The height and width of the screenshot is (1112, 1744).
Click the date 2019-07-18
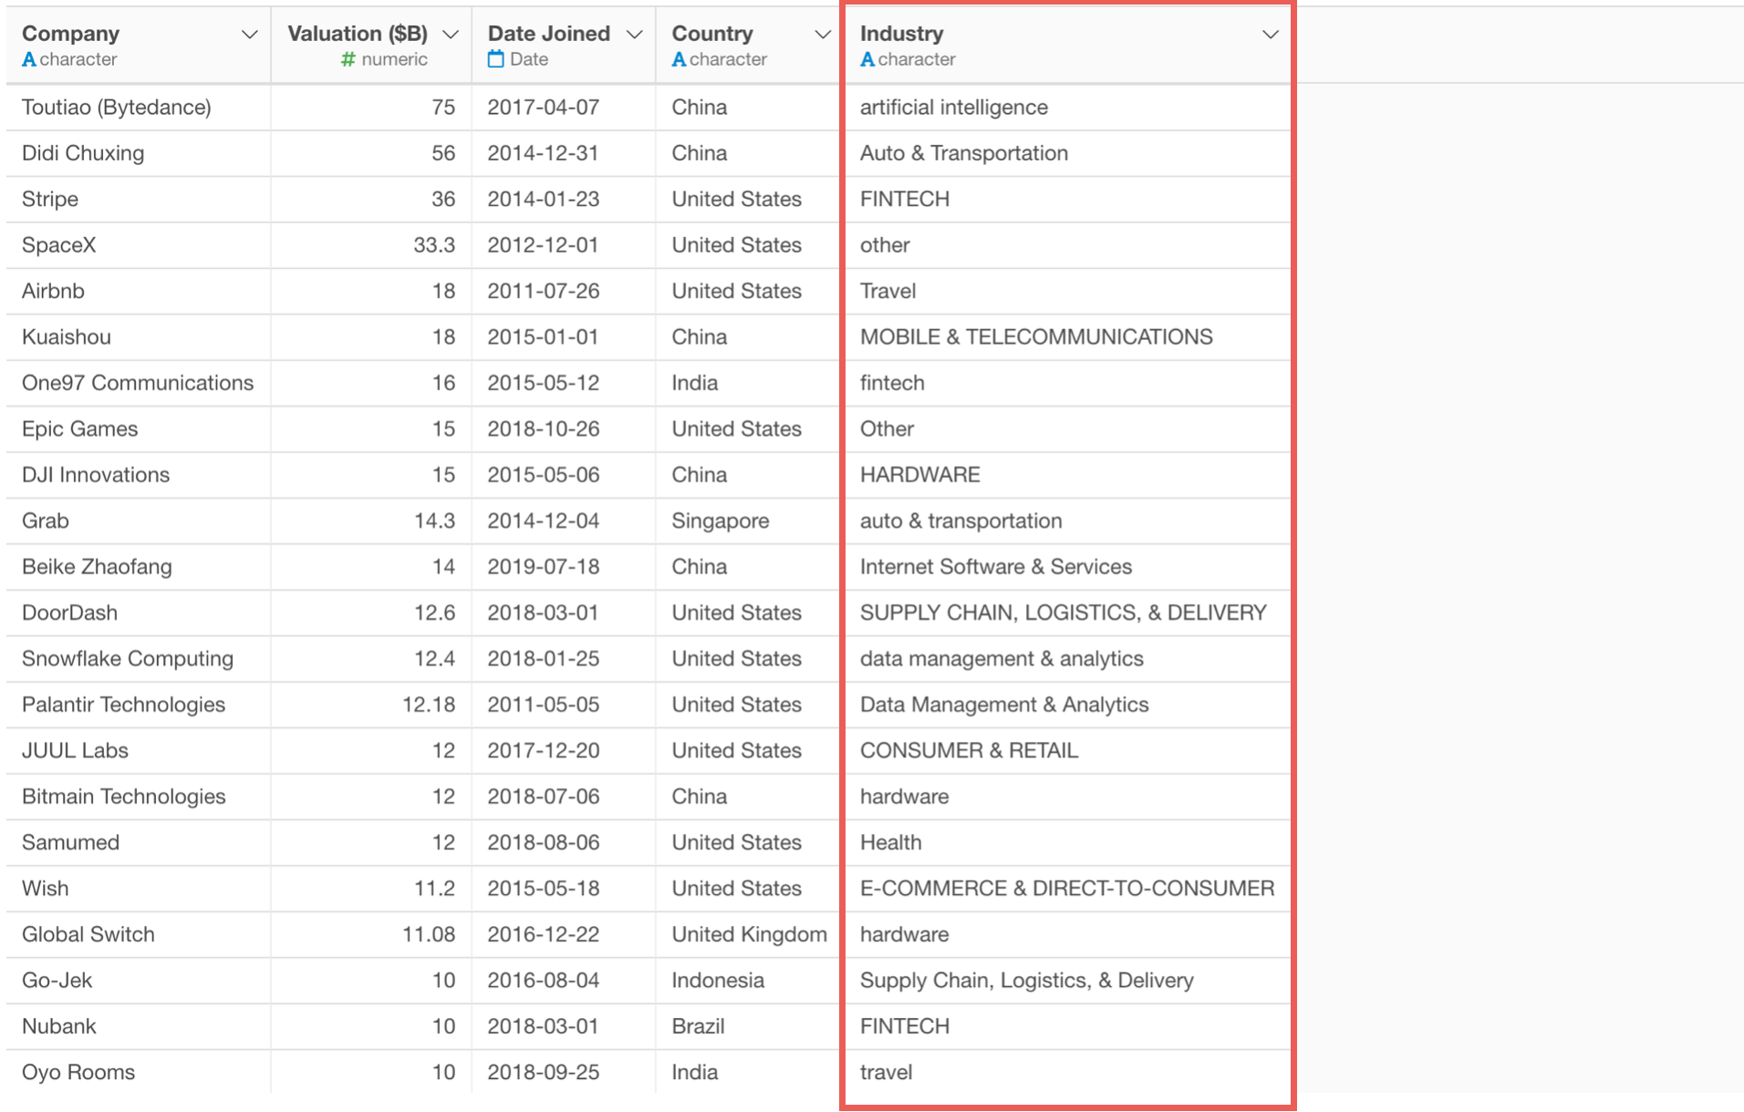[544, 567]
